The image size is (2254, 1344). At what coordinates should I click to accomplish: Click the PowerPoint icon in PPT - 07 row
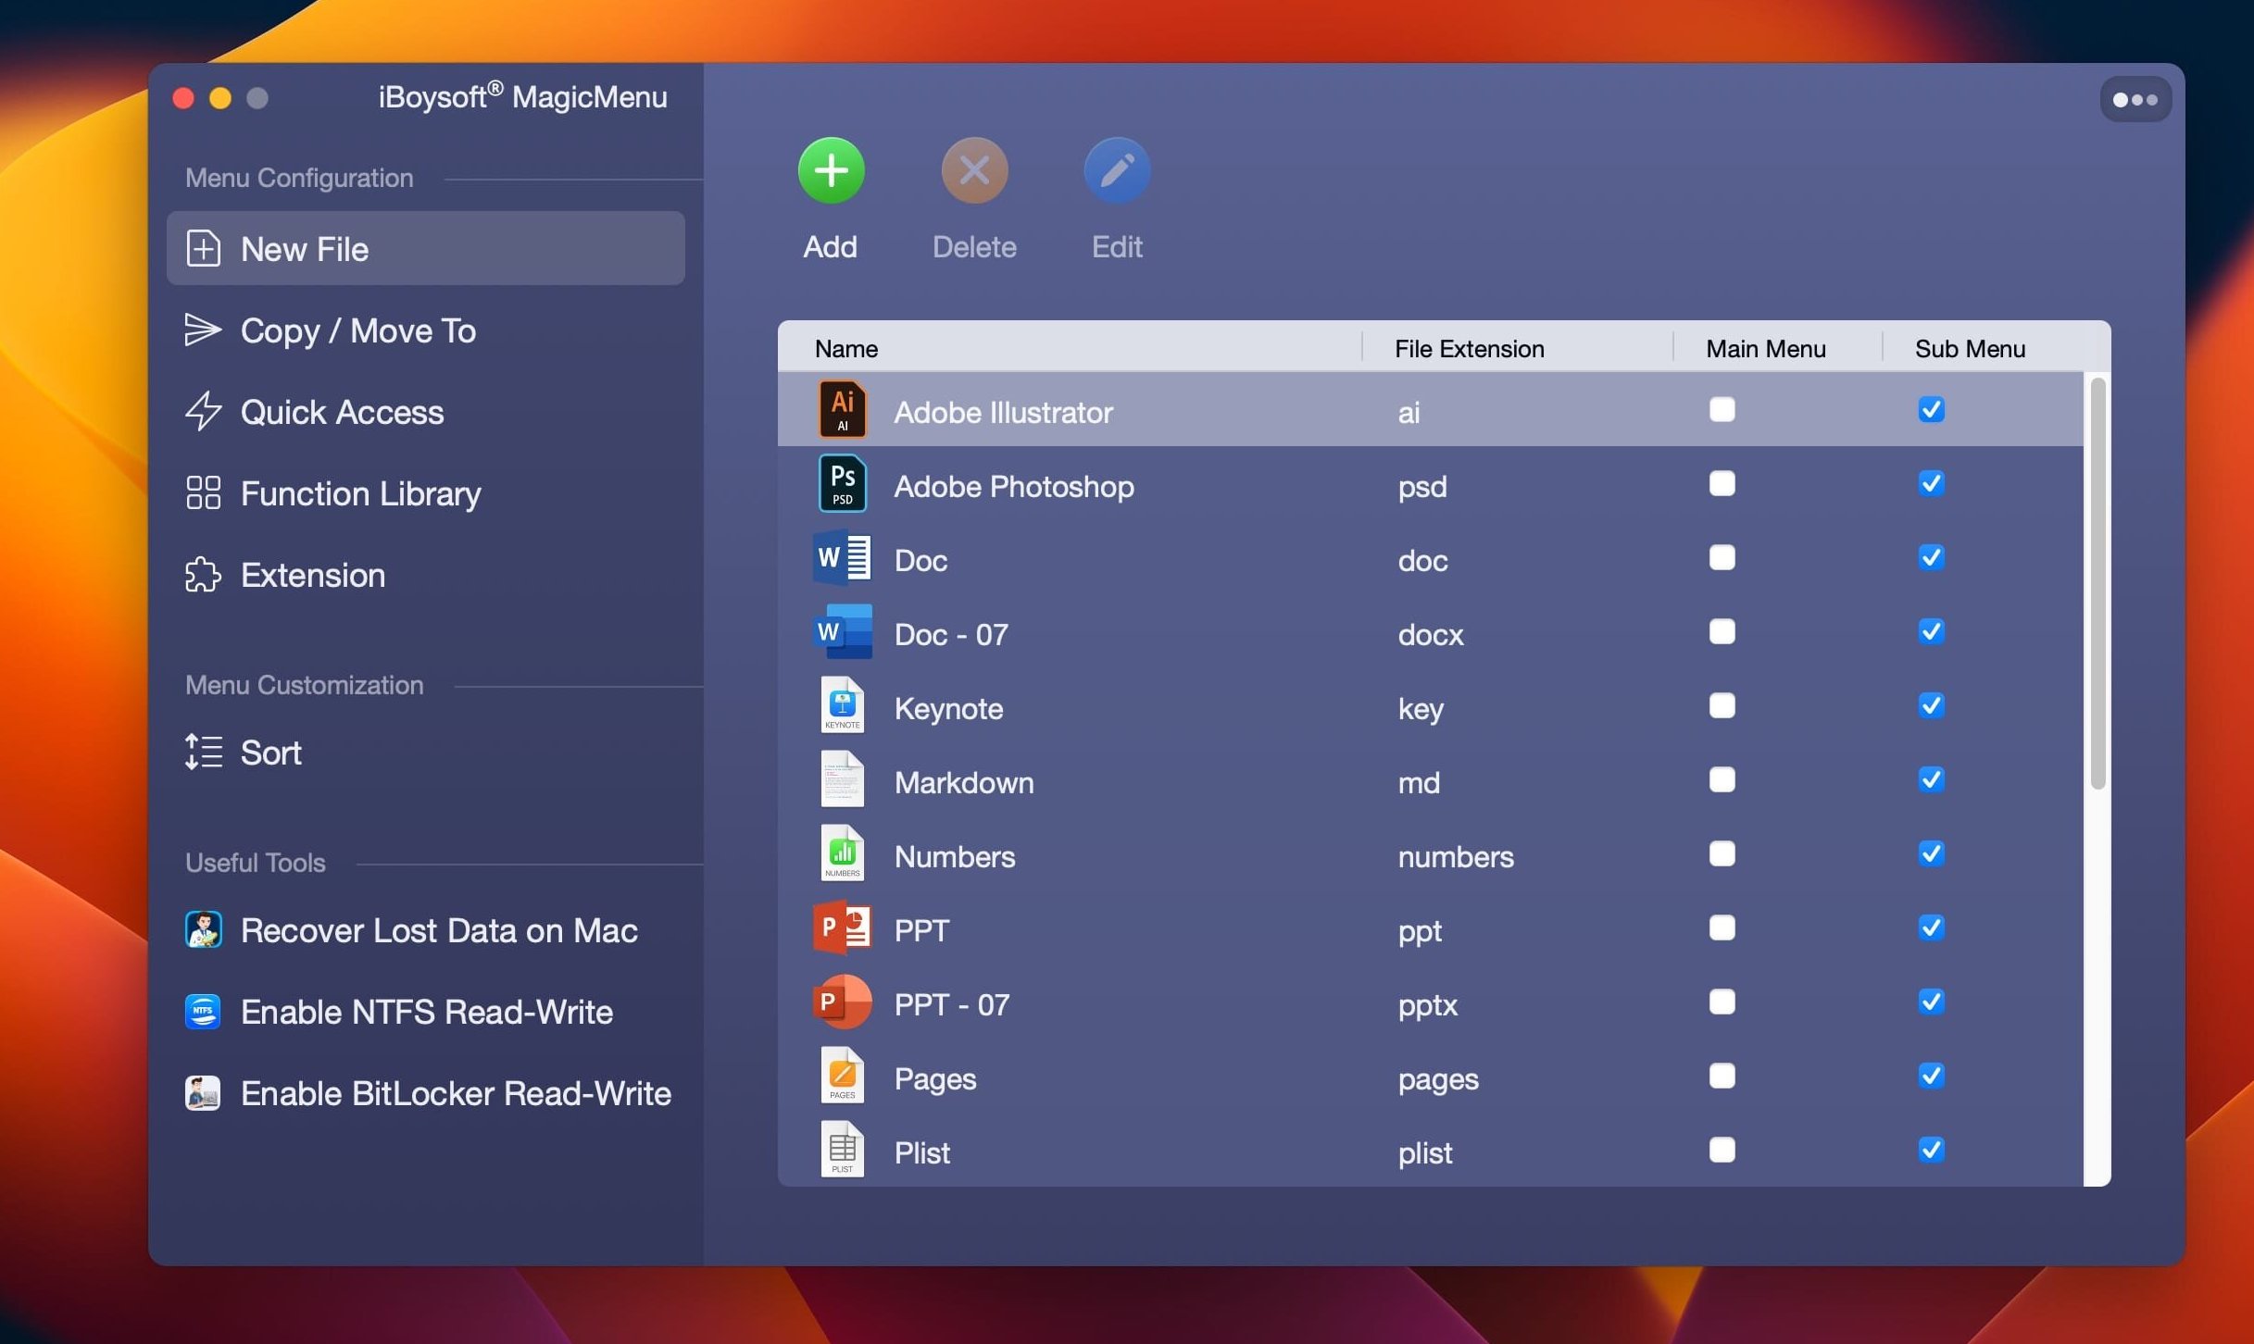[842, 1002]
